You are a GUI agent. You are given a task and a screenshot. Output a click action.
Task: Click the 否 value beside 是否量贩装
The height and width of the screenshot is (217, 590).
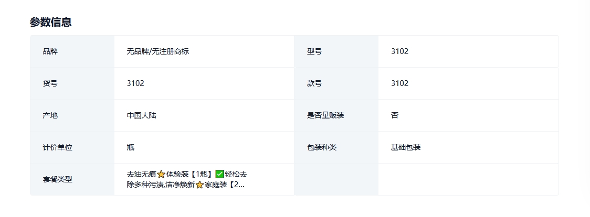[x=395, y=115]
